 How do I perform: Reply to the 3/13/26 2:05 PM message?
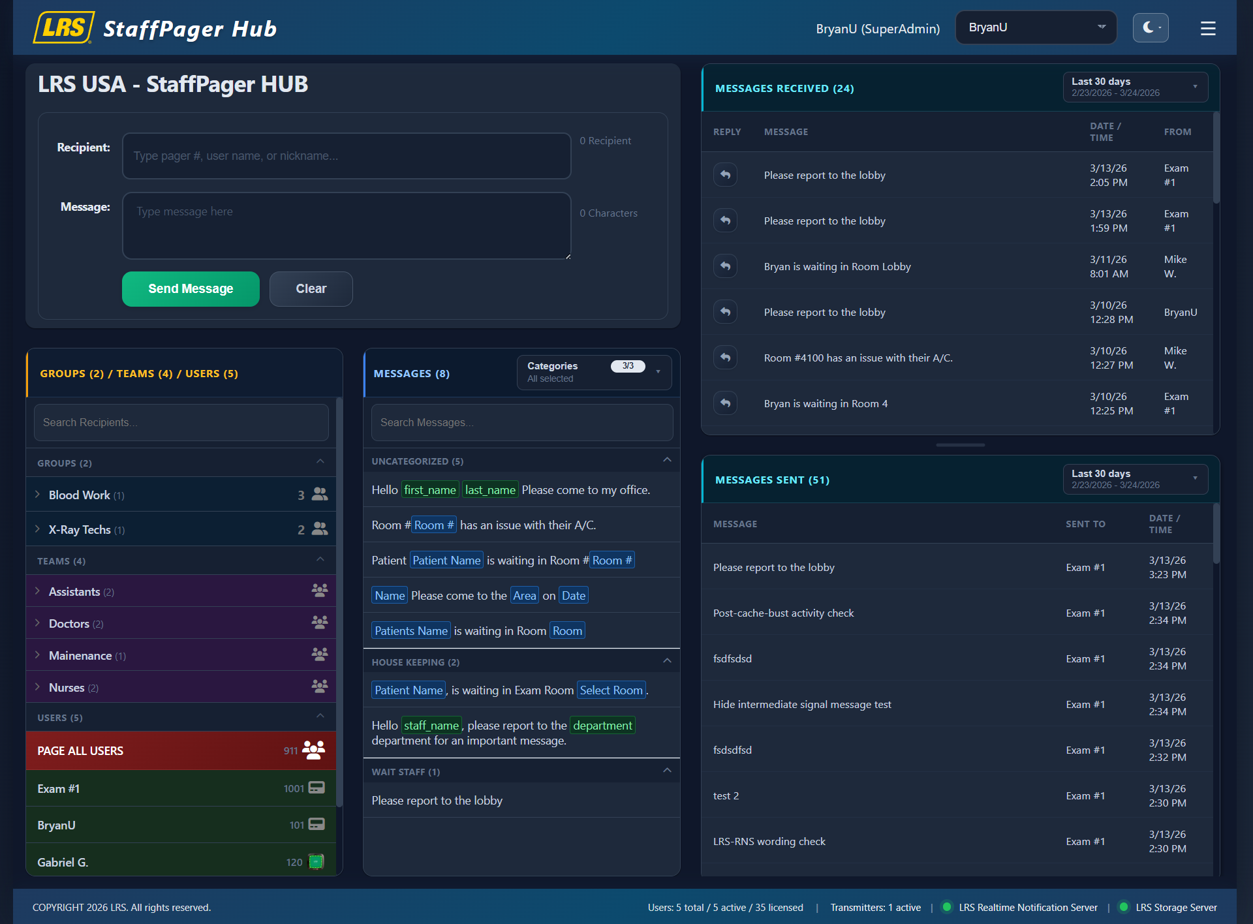725,174
